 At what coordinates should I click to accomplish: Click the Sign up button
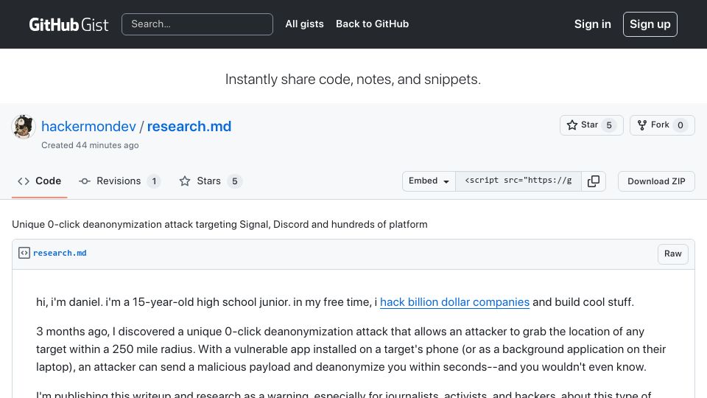tap(650, 24)
